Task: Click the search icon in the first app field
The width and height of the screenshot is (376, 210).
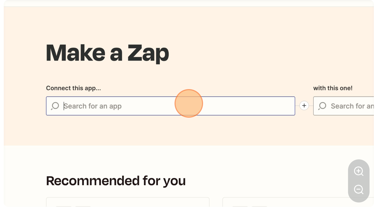Action: [x=55, y=106]
